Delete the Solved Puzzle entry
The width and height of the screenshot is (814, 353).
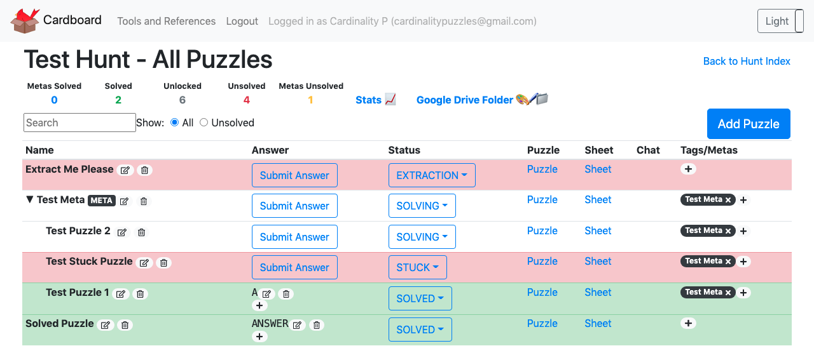pos(125,325)
